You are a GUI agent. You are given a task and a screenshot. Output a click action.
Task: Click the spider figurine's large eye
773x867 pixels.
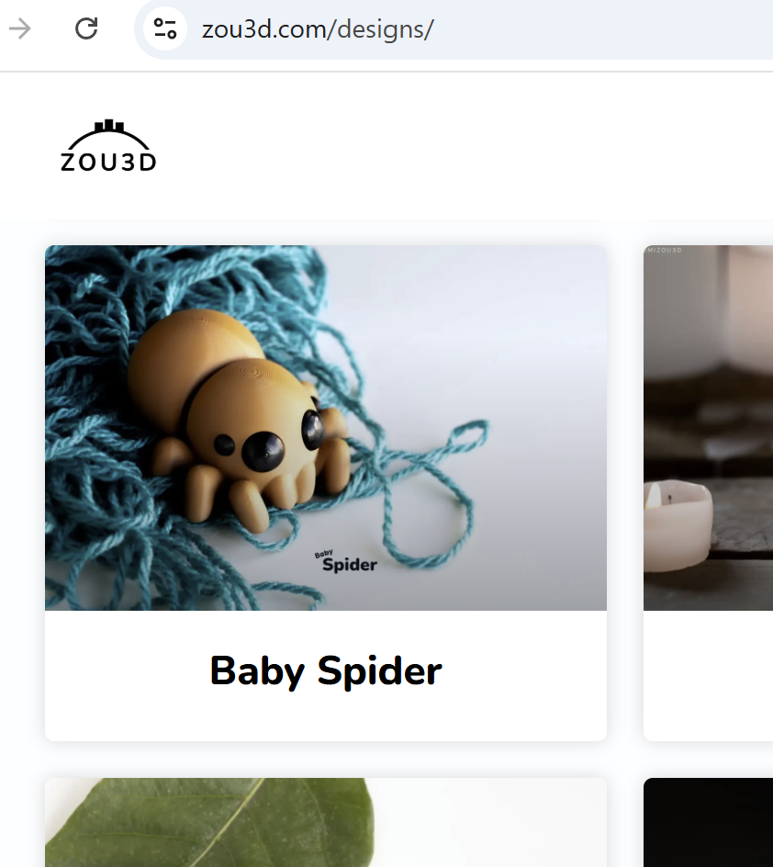click(263, 451)
